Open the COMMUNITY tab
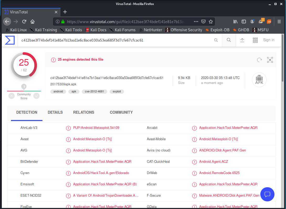This screenshot has width=286, height=209. 121,112
